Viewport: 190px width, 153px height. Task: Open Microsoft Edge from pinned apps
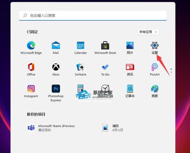[31, 48]
